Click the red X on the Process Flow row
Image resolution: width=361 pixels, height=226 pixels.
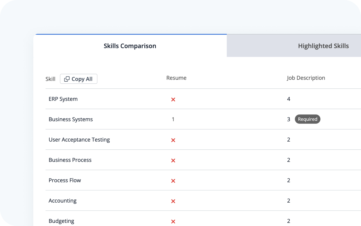173,181
